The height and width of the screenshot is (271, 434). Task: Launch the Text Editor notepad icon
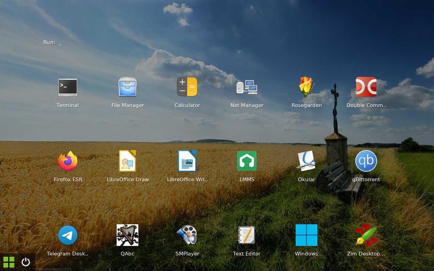tap(247, 235)
